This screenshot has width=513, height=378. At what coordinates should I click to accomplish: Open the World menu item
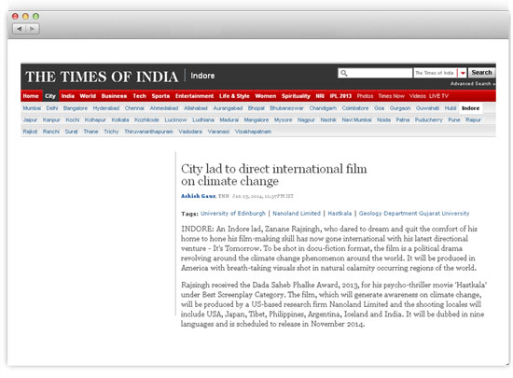88,96
